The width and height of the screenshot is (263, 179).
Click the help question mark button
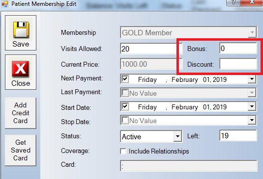[x=234, y=2]
